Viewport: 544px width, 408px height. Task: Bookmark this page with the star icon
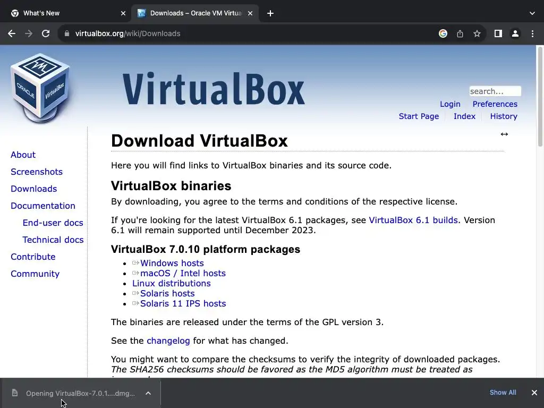[x=477, y=33]
